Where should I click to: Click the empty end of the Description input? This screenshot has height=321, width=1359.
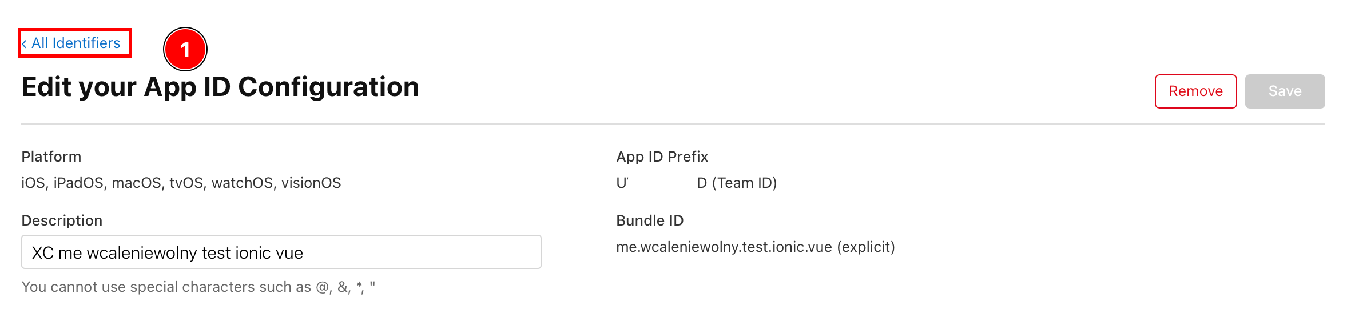click(458, 252)
